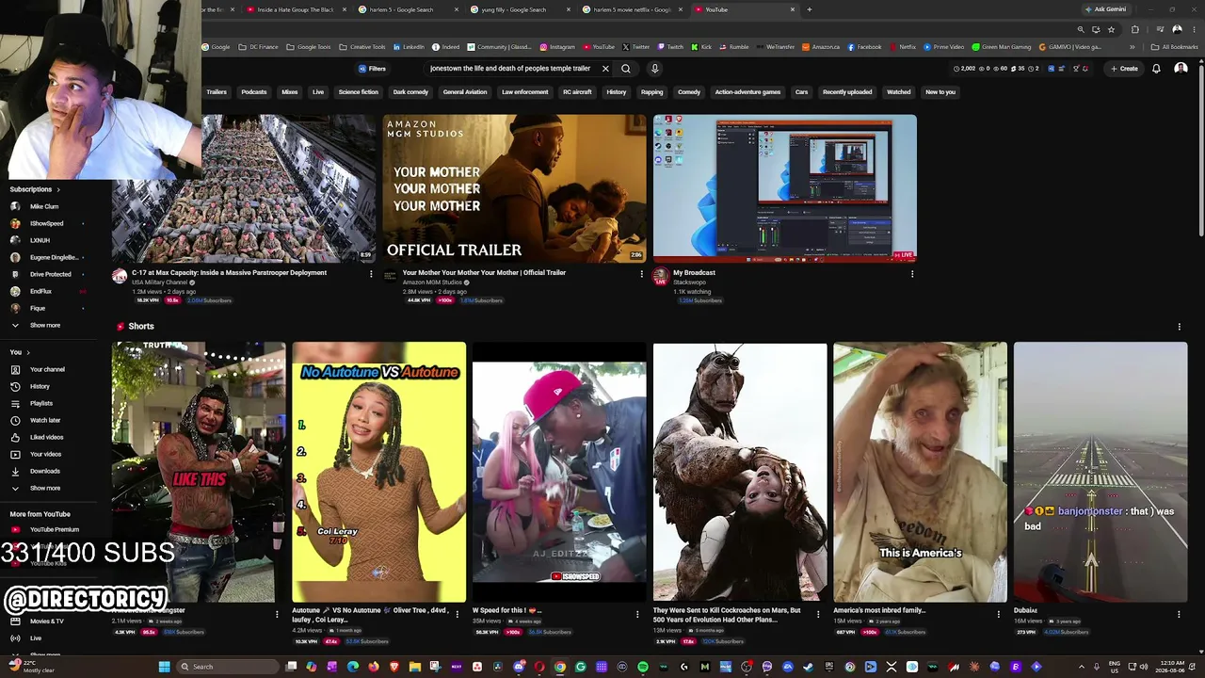This screenshot has height=678, width=1205.
Task: Select the Podcasts chip
Action: 254,92
